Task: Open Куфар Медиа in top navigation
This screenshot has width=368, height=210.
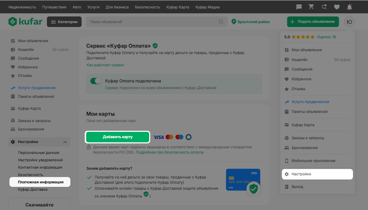Action: pyautogui.click(x=208, y=7)
